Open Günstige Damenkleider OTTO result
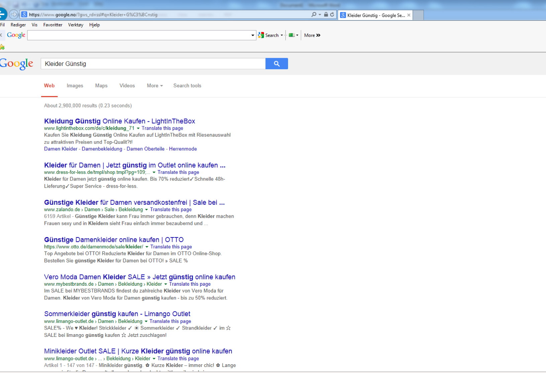This screenshot has width=546, height=373. [x=114, y=240]
